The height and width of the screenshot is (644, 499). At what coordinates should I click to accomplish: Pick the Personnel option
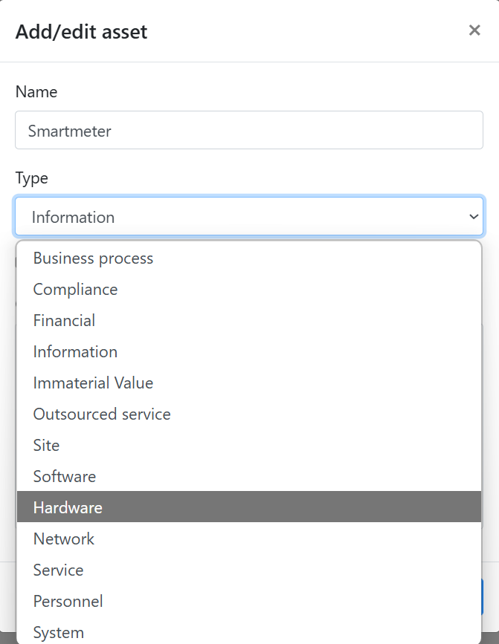249,602
